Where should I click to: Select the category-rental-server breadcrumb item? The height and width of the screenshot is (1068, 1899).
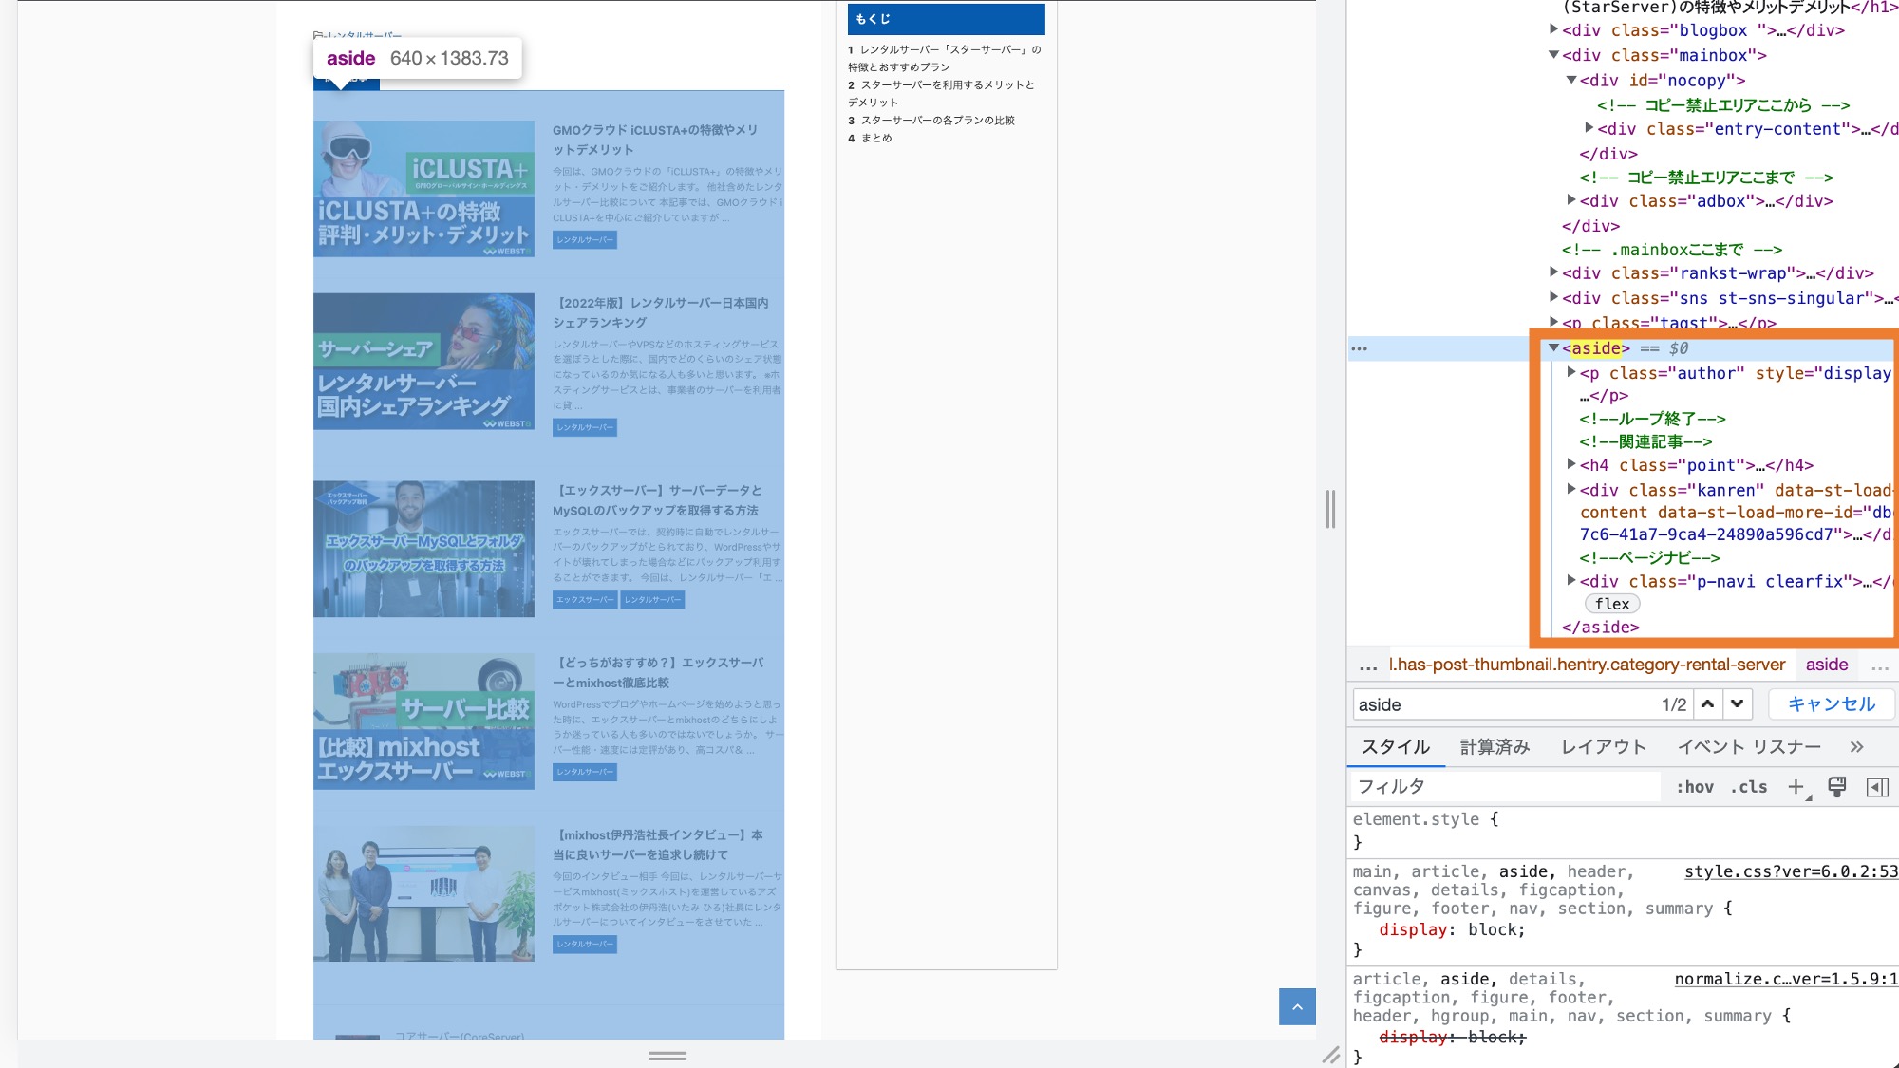1588,665
